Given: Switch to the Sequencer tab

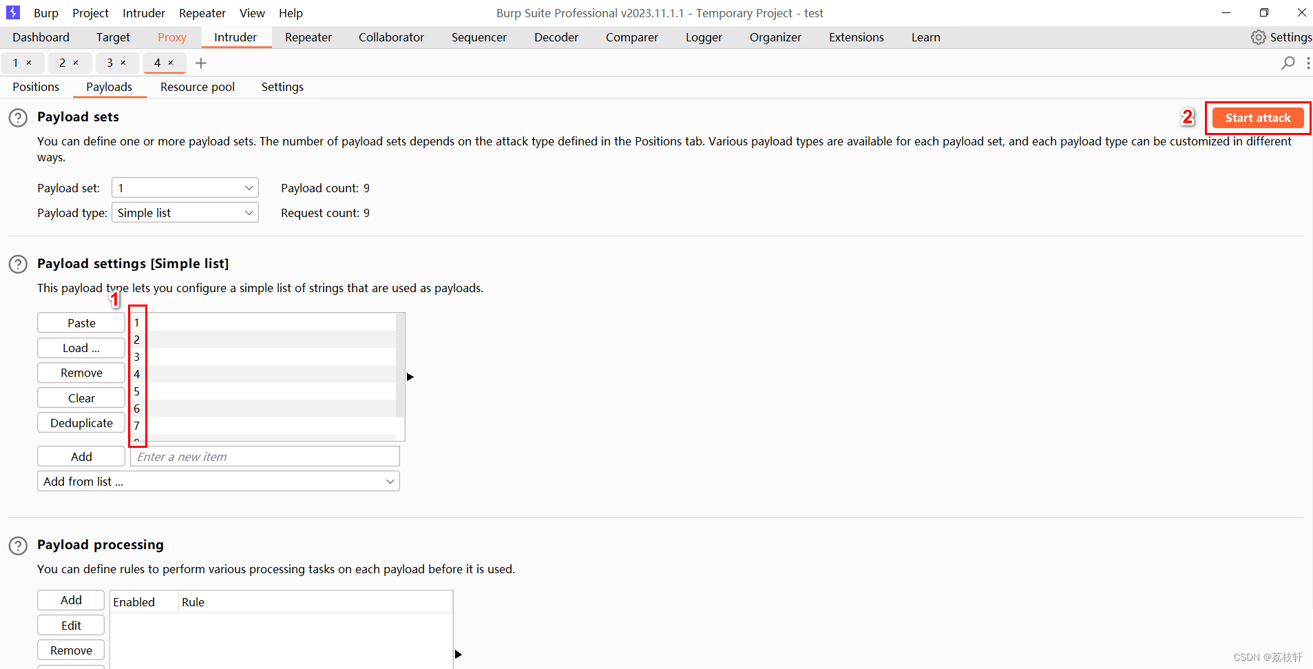Looking at the screenshot, I should (x=479, y=37).
